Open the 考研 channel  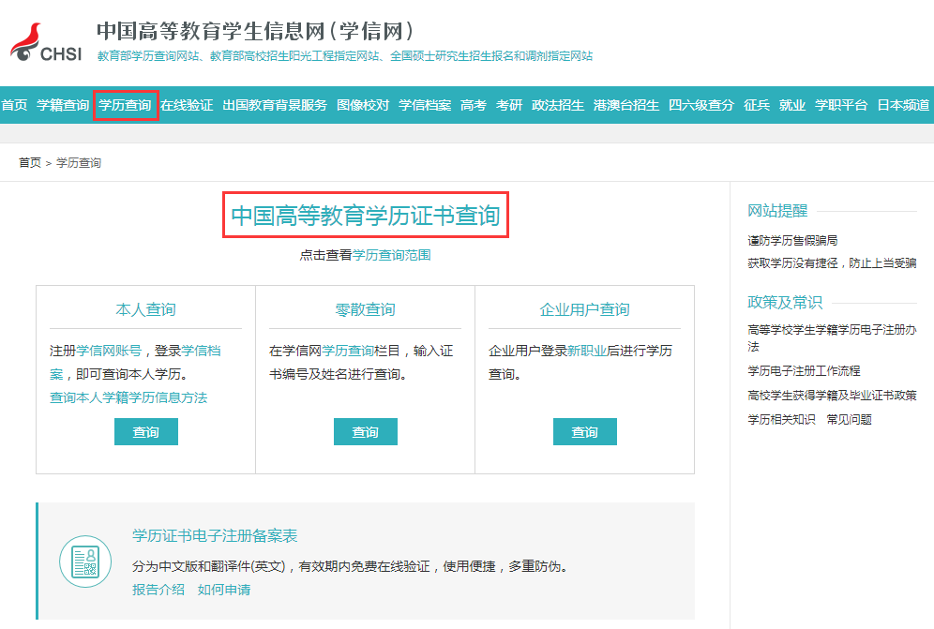[x=507, y=105]
